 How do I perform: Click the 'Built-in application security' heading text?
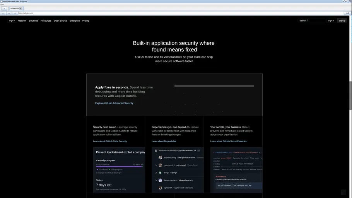(174, 46)
